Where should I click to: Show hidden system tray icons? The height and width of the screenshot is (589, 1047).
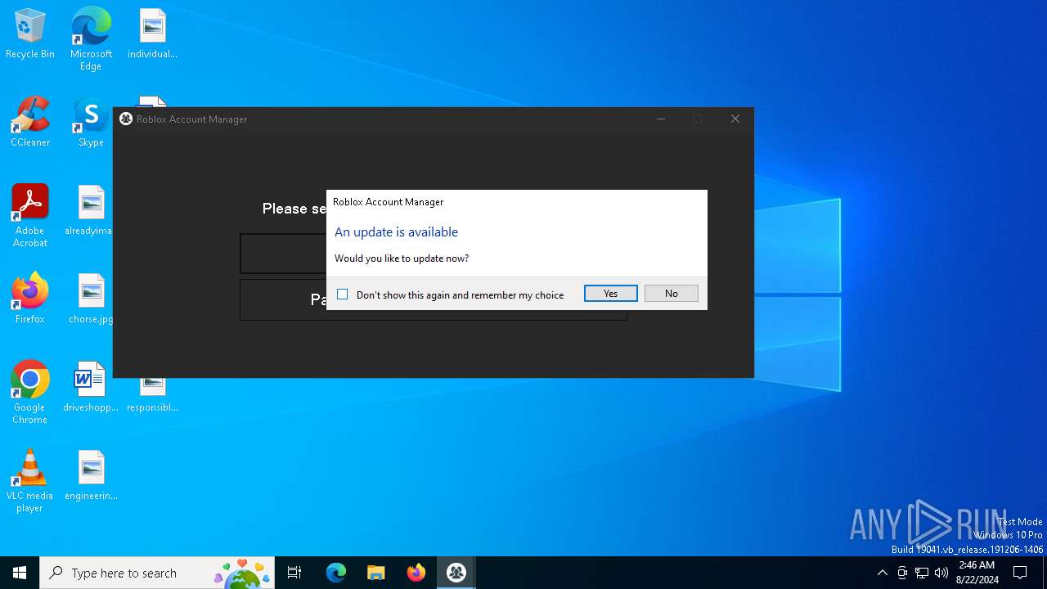pyautogui.click(x=882, y=573)
